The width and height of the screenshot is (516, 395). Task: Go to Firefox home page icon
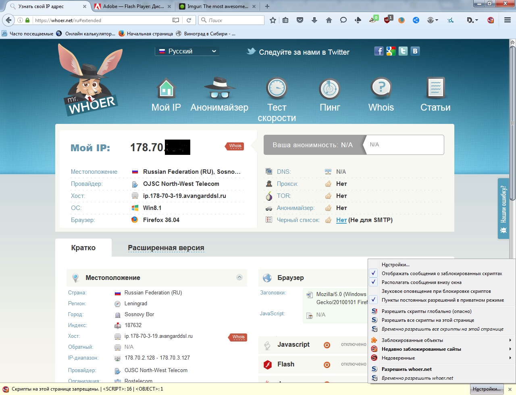coord(329,20)
